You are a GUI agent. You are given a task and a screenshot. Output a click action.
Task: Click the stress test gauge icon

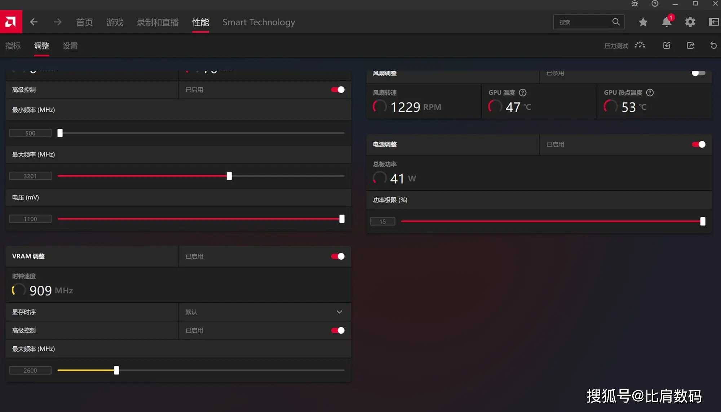pos(640,45)
